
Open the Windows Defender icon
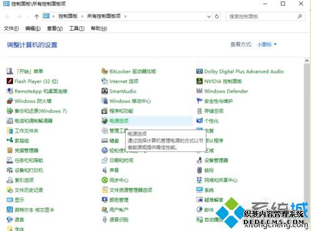[199, 91]
